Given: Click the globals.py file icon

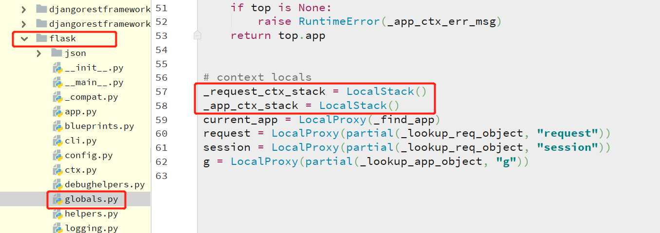Looking at the screenshot, I should coord(57,199).
